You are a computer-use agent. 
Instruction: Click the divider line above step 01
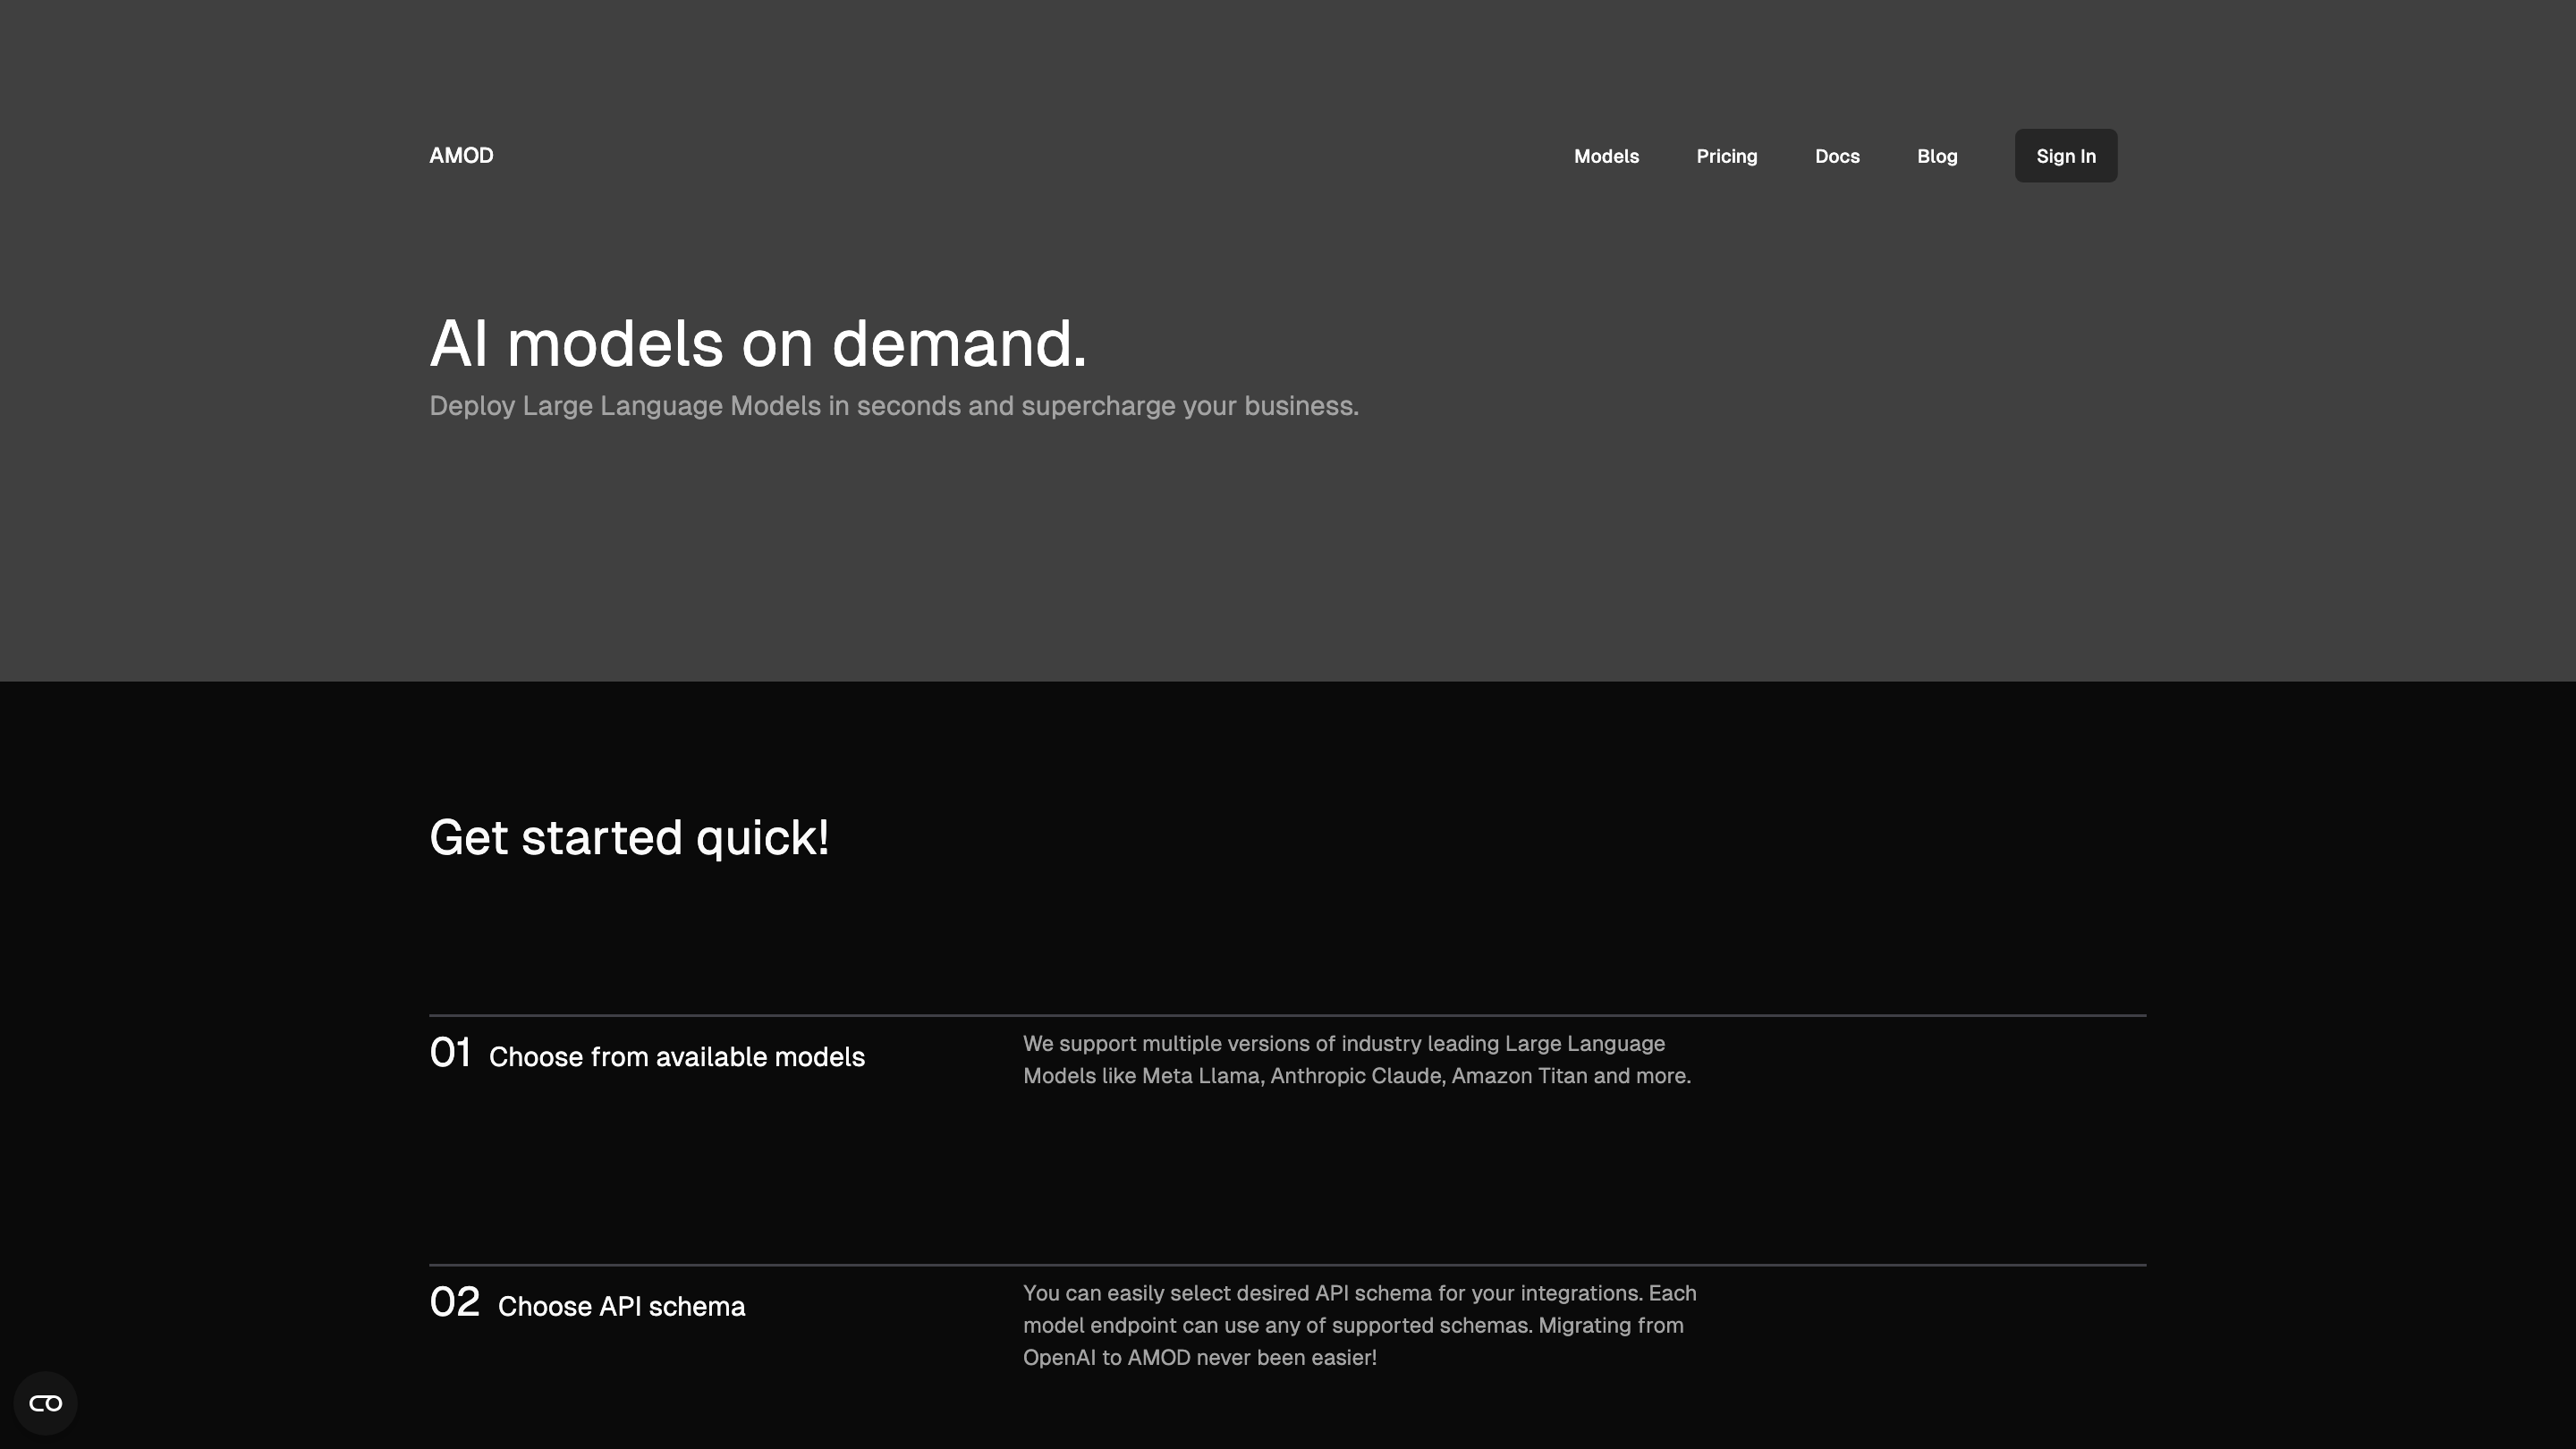click(x=1287, y=1015)
